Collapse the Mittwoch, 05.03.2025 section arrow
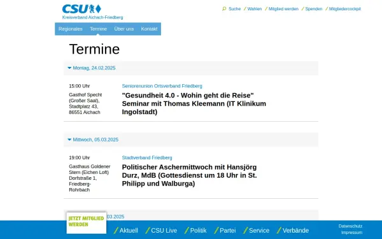382x239 pixels. coord(69,140)
